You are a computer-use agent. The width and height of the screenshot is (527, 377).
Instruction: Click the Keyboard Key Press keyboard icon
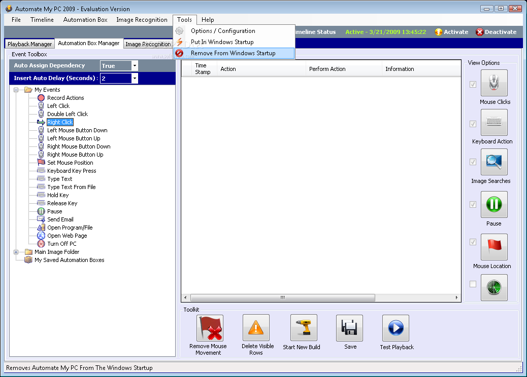41,171
